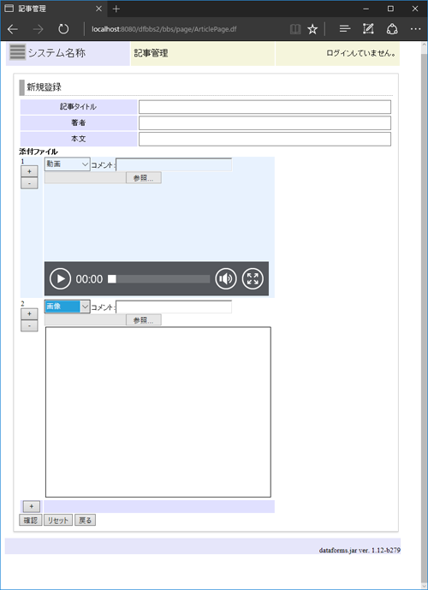Open the 画像 file type dropdown

68,307
